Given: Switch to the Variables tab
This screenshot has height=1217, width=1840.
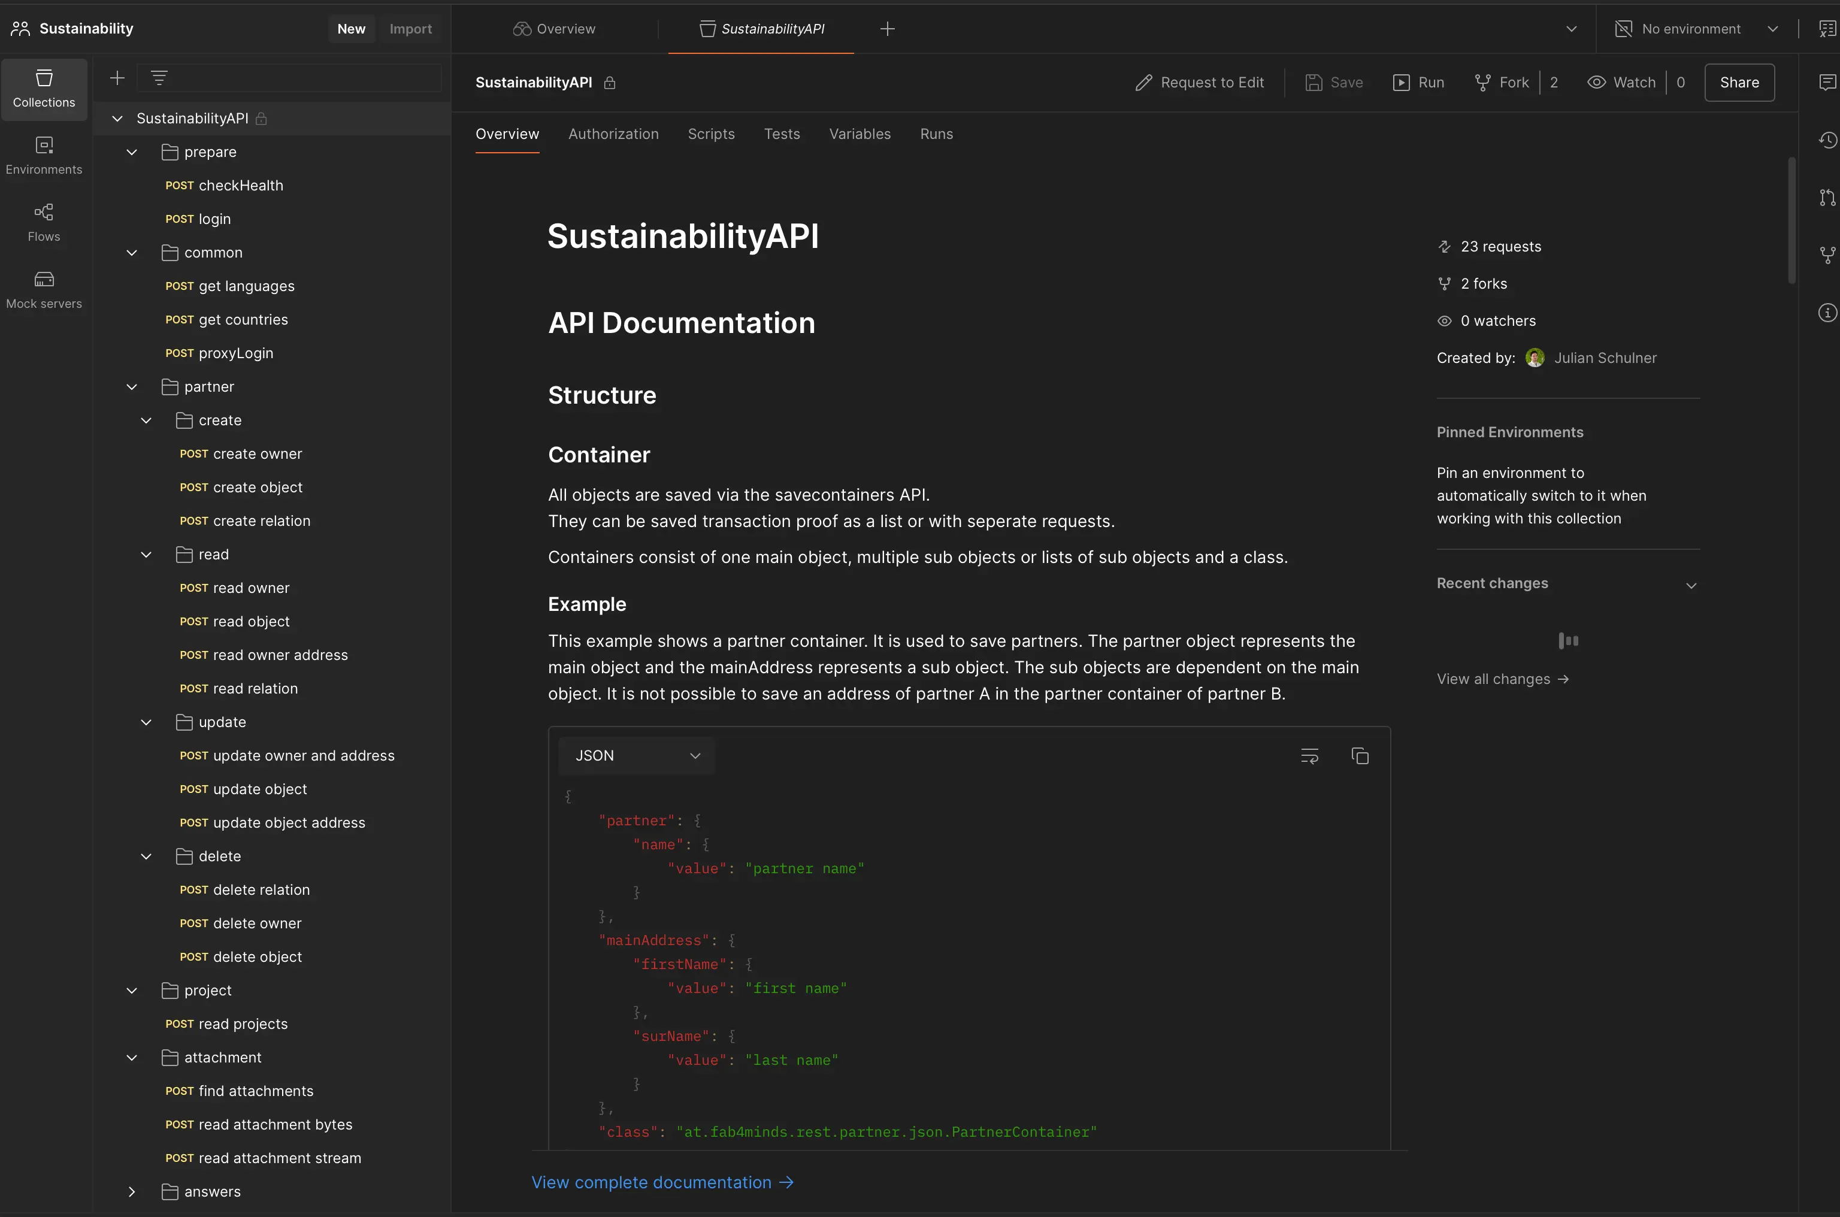Looking at the screenshot, I should 860,134.
